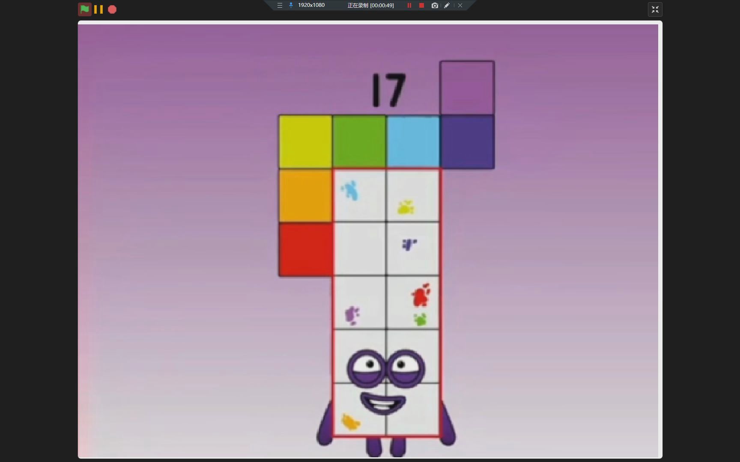Image resolution: width=740 pixels, height=462 pixels.
Task: Click the recording timer showing 00:00:49
Action: click(x=370, y=6)
